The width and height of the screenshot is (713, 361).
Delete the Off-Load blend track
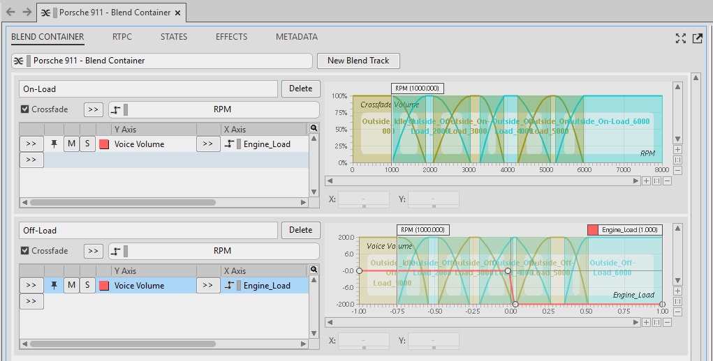[300, 230]
